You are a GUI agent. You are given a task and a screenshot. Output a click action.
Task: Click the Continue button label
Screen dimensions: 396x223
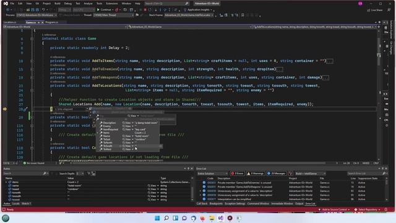[x=106, y=10]
